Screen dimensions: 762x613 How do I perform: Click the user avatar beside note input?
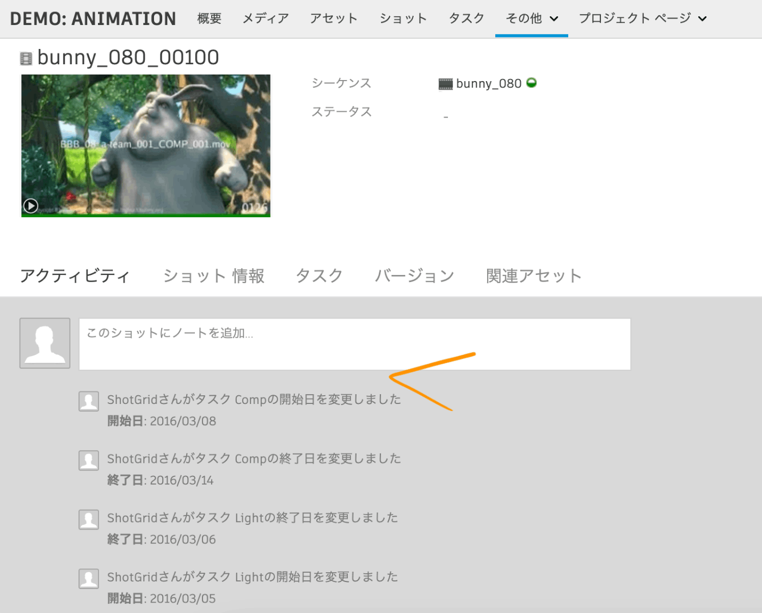[x=45, y=343]
